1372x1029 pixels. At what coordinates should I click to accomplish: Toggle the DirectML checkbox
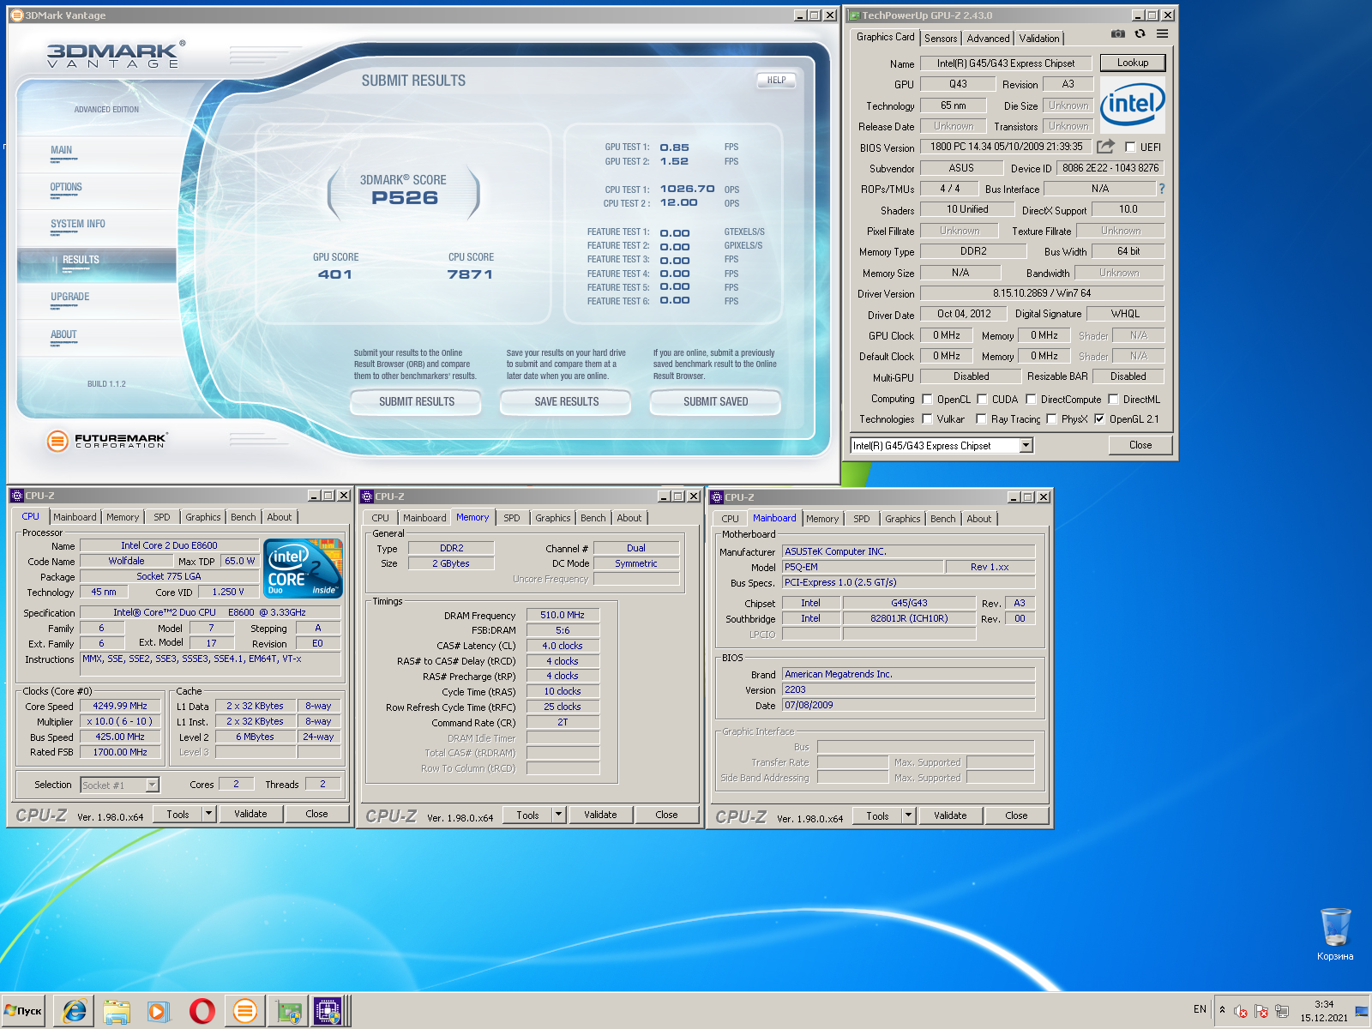tap(1113, 399)
